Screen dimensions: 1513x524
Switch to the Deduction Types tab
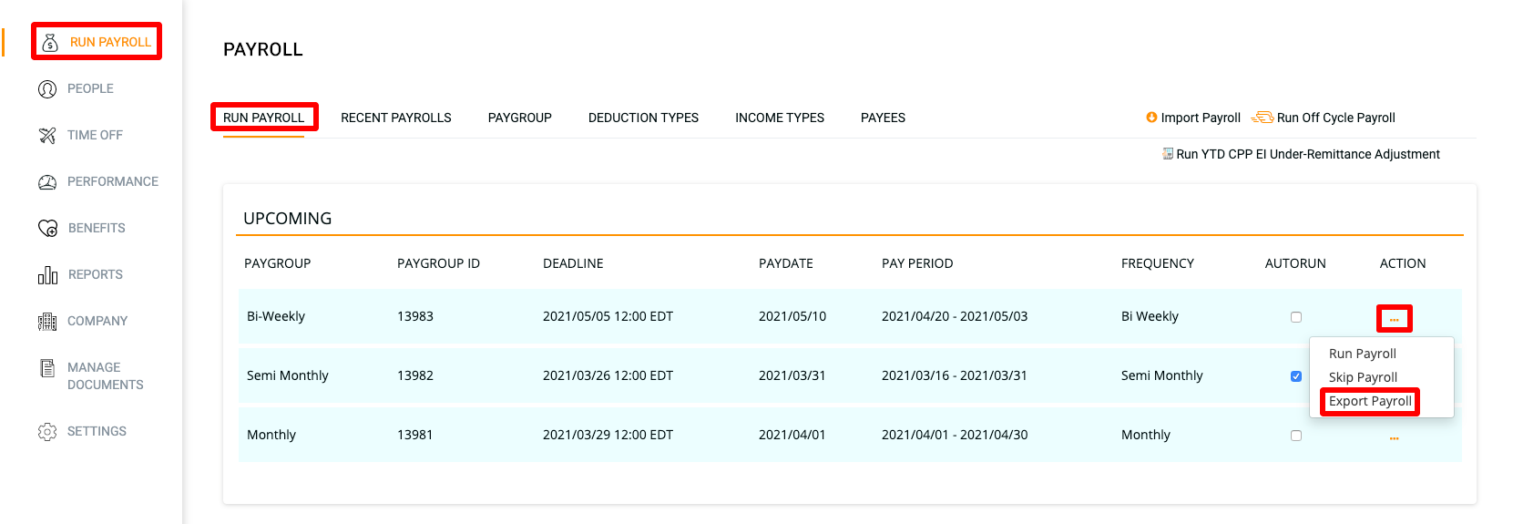(x=643, y=118)
